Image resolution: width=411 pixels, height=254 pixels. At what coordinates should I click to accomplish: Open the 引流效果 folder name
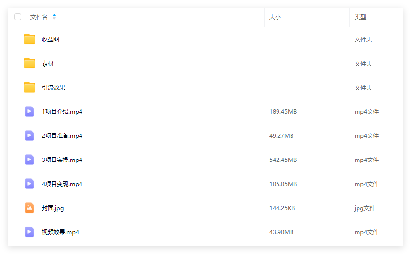click(x=53, y=88)
